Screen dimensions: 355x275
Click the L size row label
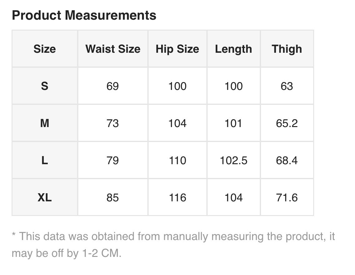45,160
